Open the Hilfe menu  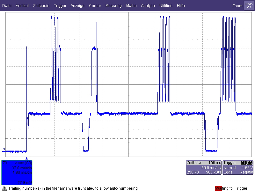[x=181, y=6]
